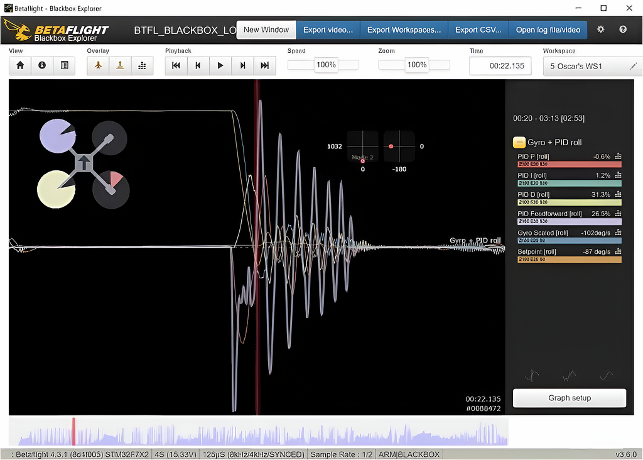Open analyser for PID Feedforward [roll]
The image size is (643, 460).
(x=618, y=214)
